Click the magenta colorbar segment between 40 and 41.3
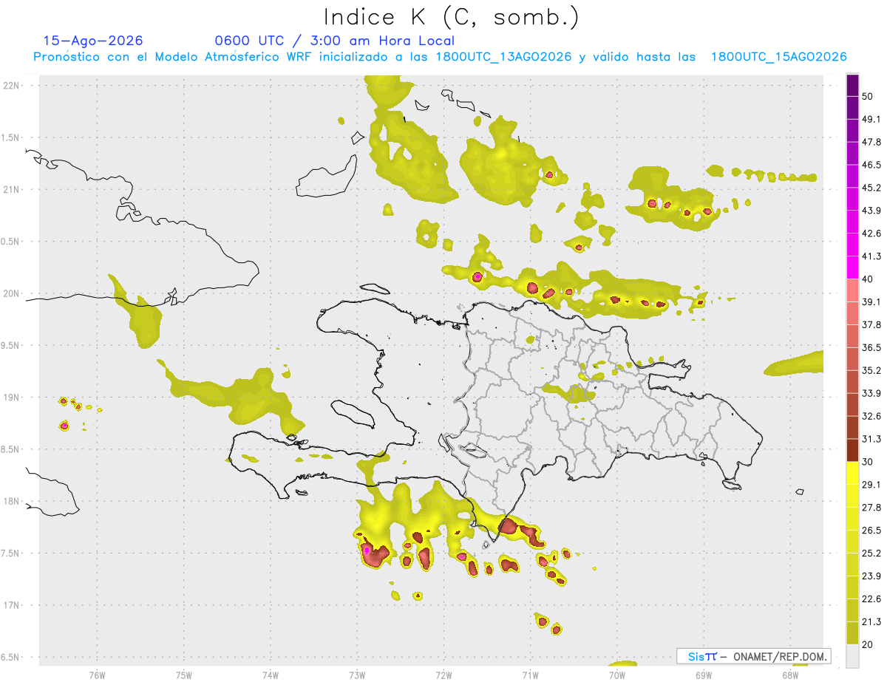 click(x=853, y=267)
